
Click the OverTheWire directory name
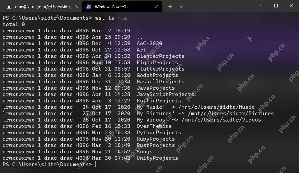(154, 126)
